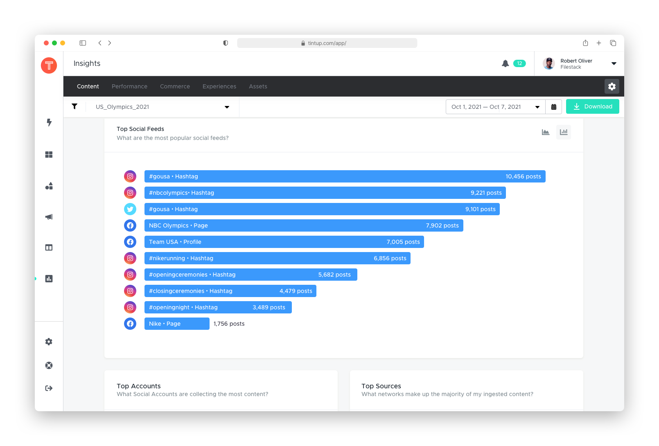
Task: Open the help lifebuoy sidebar icon
Action: (x=49, y=365)
